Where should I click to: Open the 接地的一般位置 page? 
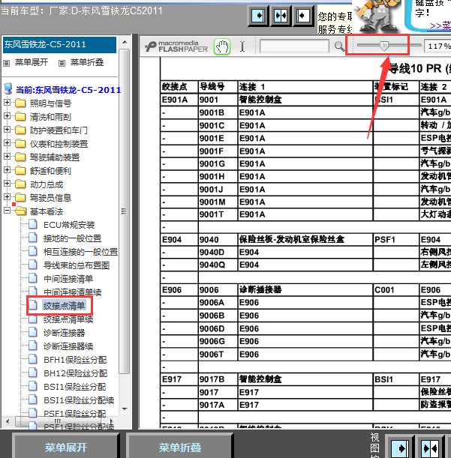(72, 238)
